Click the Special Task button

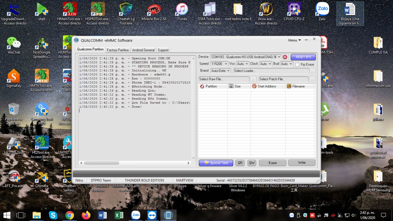(216, 163)
